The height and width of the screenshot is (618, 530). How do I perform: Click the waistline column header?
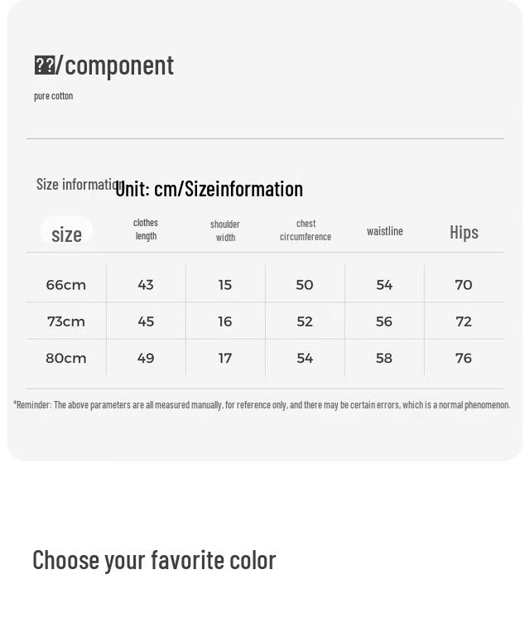click(384, 231)
